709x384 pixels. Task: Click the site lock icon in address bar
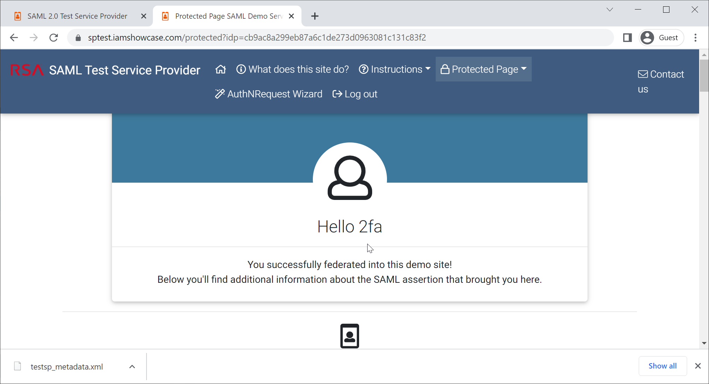78,38
